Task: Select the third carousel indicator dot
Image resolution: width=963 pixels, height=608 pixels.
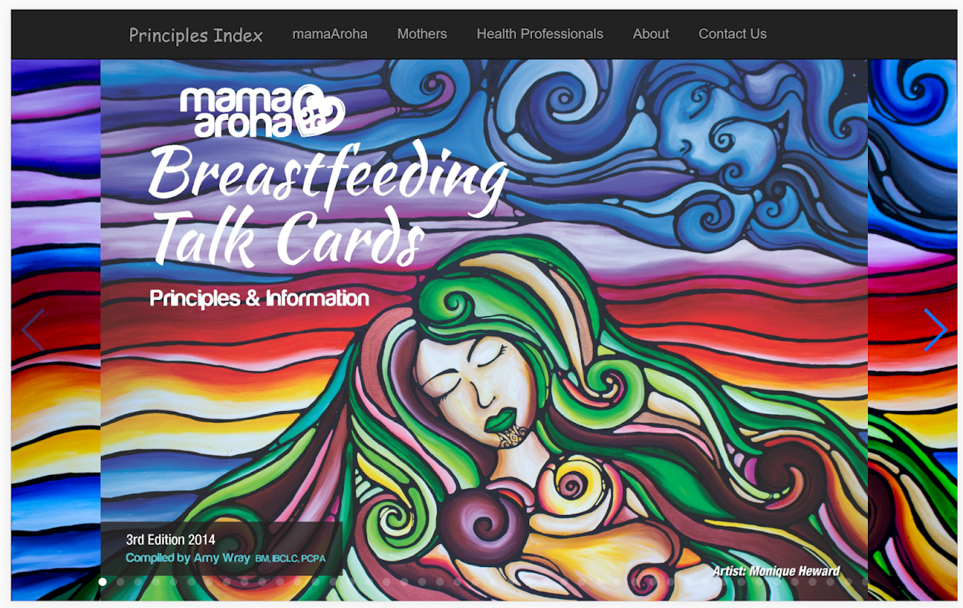Action: tap(138, 582)
